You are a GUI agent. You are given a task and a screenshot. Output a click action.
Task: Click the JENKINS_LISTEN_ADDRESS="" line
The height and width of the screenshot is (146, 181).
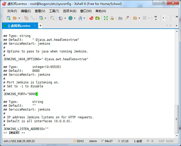26,129
